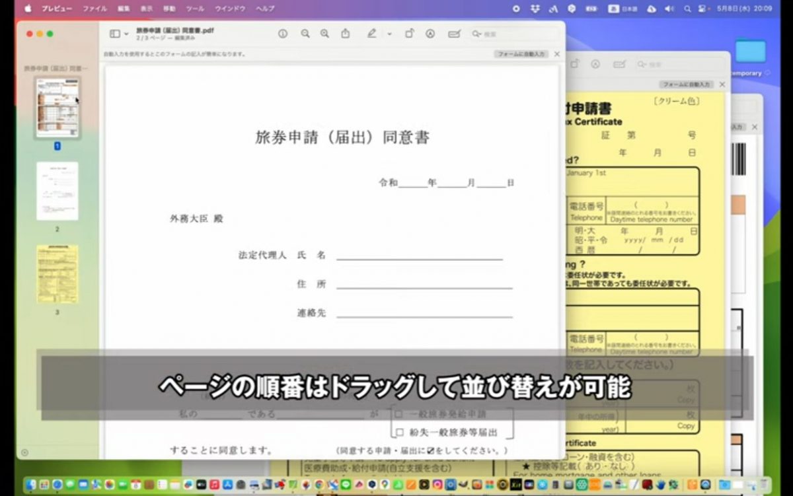
Task: Click the add button at sidebar bottom
Action: (x=24, y=452)
